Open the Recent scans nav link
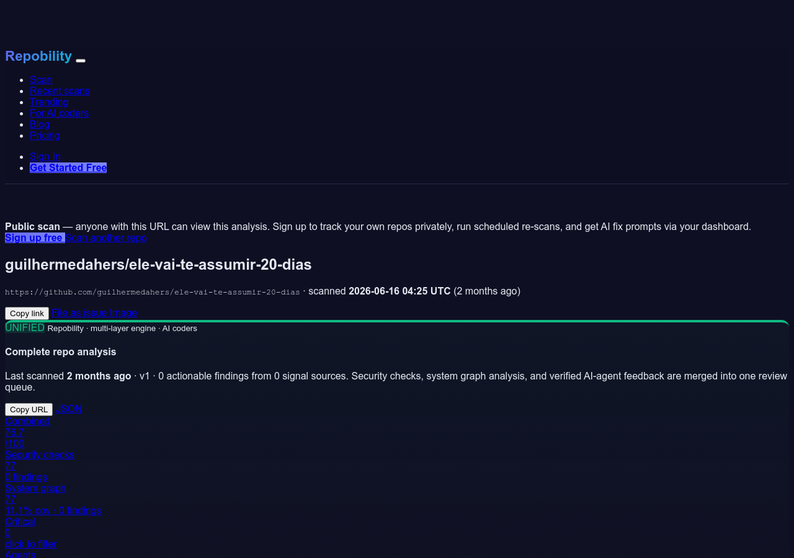794x558 pixels. click(60, 91)
